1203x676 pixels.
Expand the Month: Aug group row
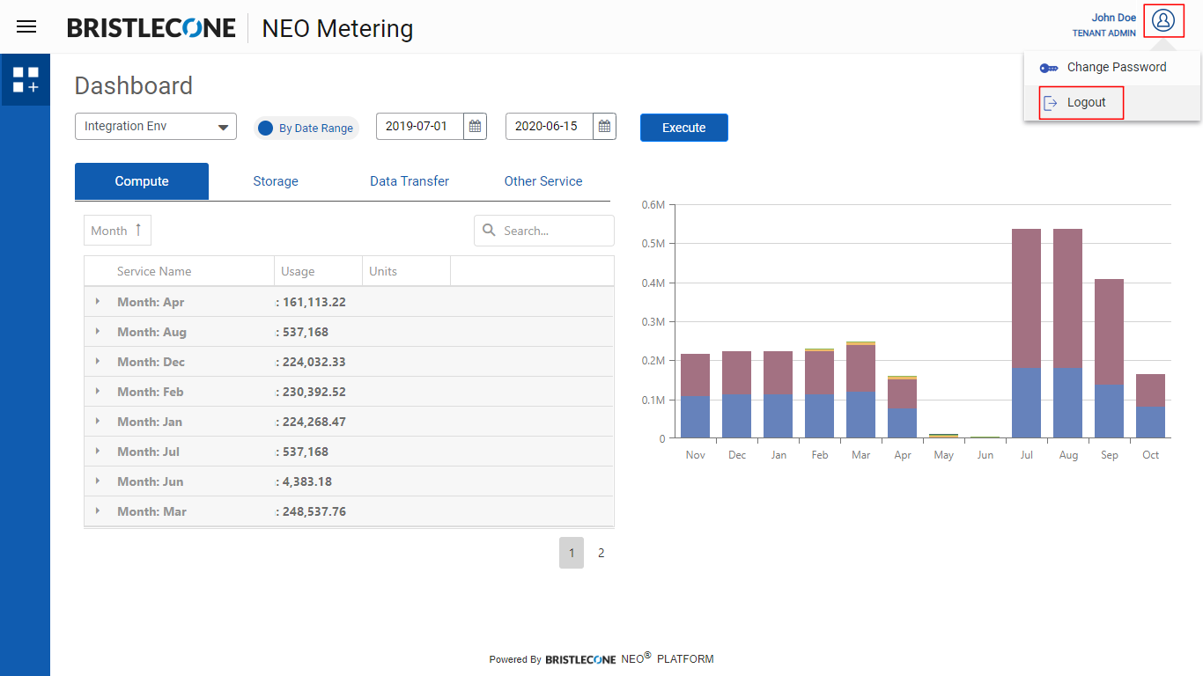click(98, 332)
